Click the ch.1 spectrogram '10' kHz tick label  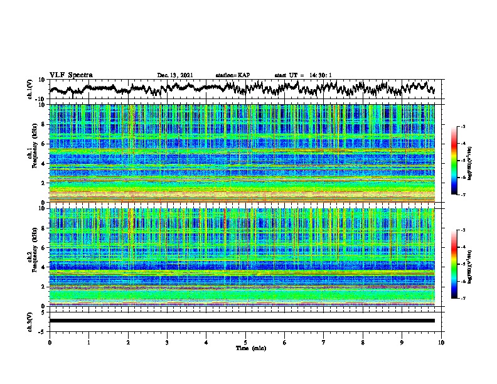[x=42, y=105]
